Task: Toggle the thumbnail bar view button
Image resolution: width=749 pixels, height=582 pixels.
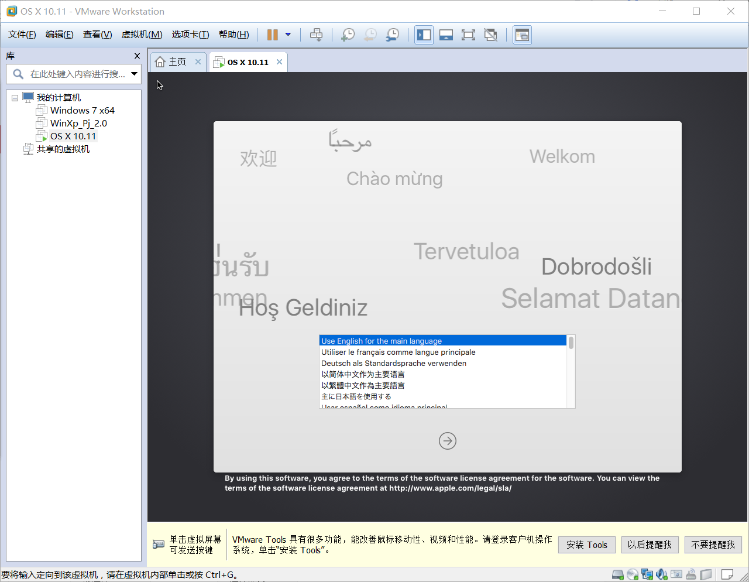Action: point(446,35)
